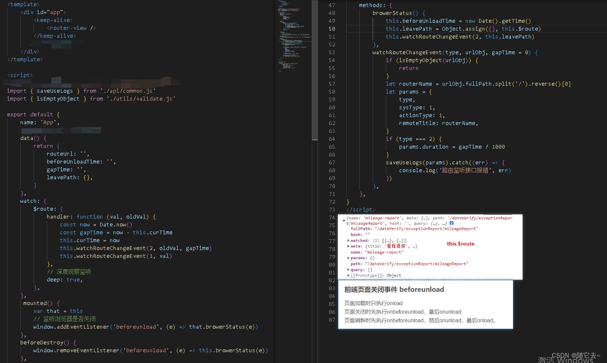This screenshot has height=363, width=607.
Task: Click the 'saveUseLogs(params).catch' line
Action: 446,163
